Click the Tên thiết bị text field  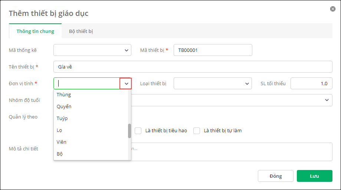pyautogui.click(x=193, y=67)
